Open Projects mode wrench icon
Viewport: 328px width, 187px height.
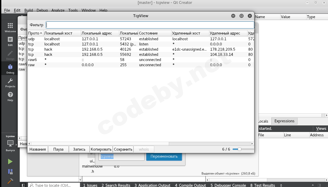pos(10,83)
